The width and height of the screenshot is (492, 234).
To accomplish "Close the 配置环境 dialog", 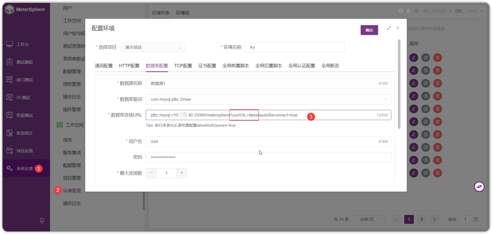I will pos(398,28).
